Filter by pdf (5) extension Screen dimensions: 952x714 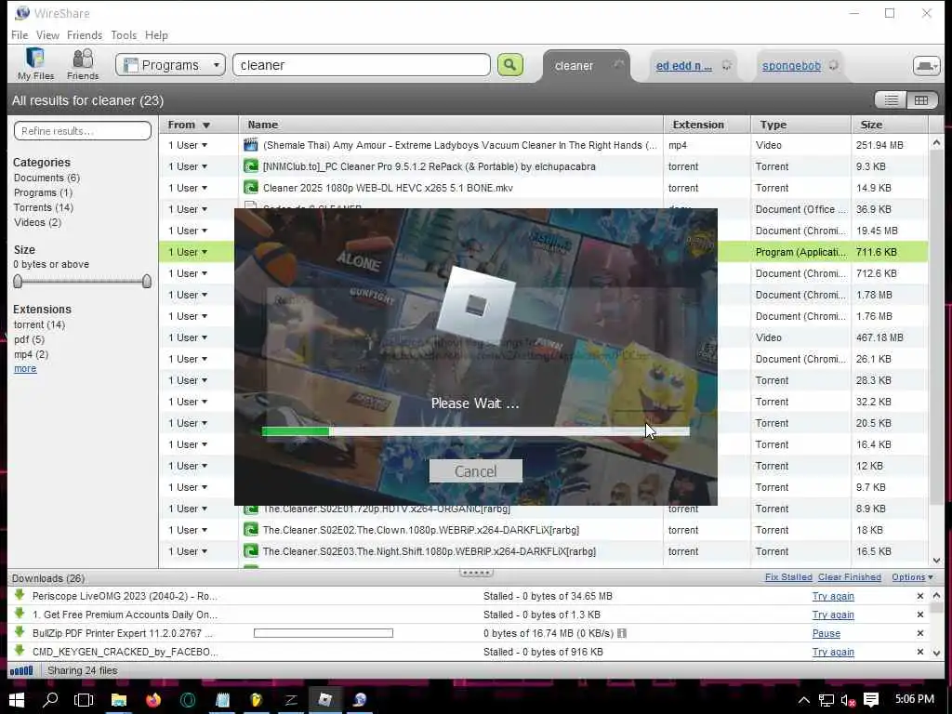29,339
